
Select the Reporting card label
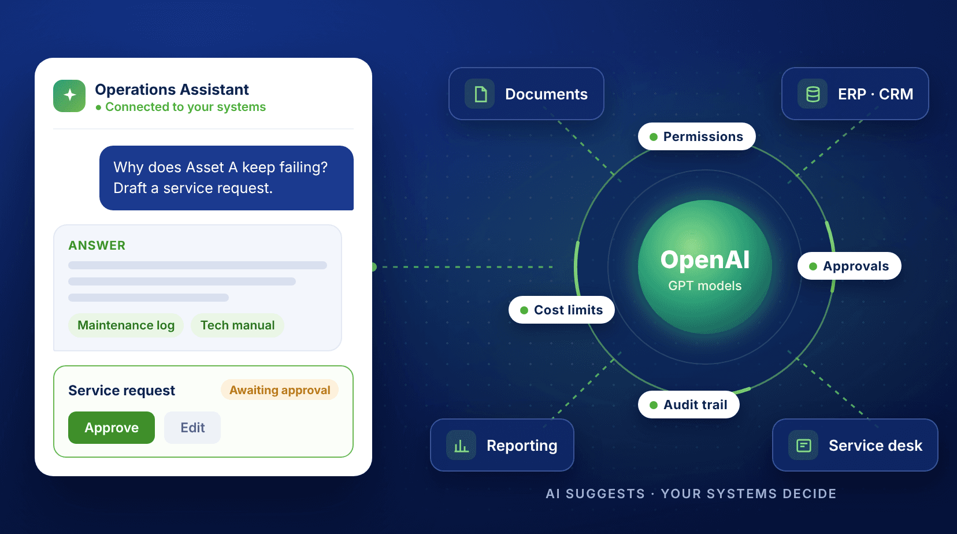tap(522, 446)
